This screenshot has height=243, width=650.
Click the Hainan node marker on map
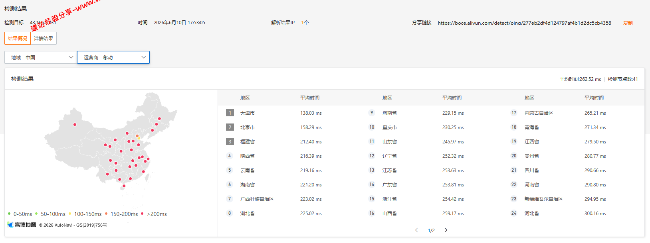click(x=124, y=186)
